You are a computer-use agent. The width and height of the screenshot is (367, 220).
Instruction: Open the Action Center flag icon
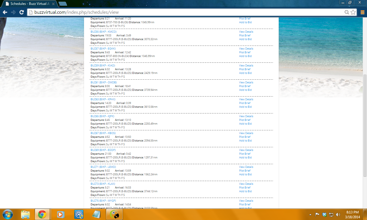click(x=317, y=214)
